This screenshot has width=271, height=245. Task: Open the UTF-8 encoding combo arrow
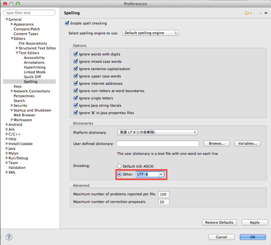point(161,174)
